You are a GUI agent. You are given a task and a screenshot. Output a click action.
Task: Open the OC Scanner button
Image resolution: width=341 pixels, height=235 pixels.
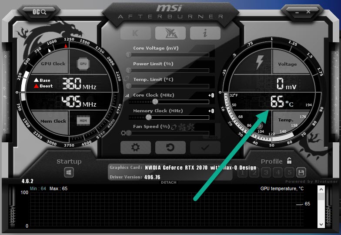39,12
